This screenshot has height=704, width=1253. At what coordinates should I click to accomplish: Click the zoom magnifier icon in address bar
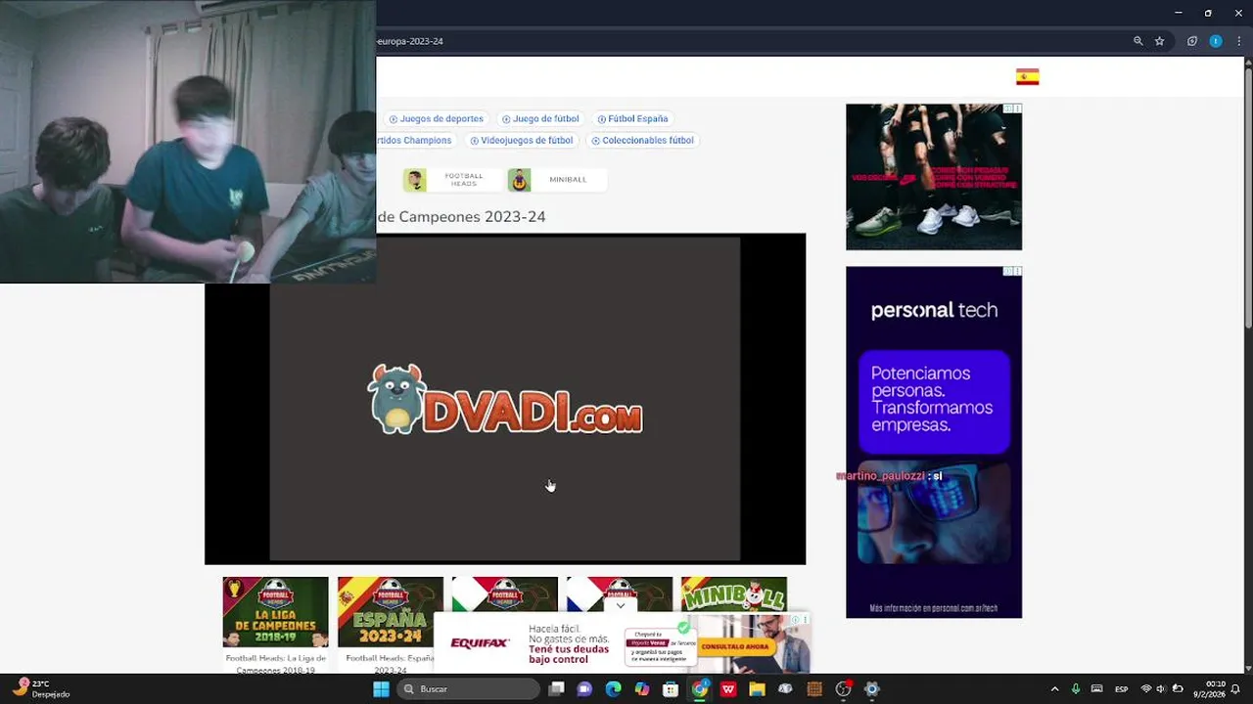tap(1137, 41)
